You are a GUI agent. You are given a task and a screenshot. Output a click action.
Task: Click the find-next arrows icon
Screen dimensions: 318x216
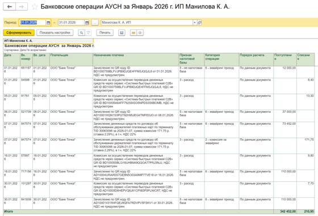pyautogui.click(x=88, y=32)
